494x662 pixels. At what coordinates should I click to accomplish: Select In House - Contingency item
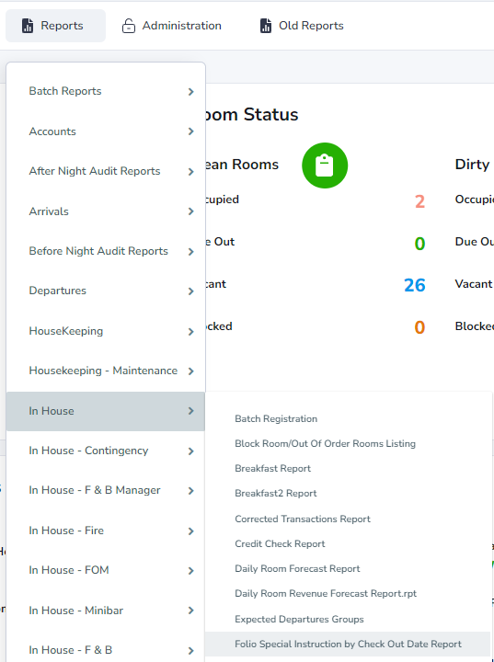point(106,451)
